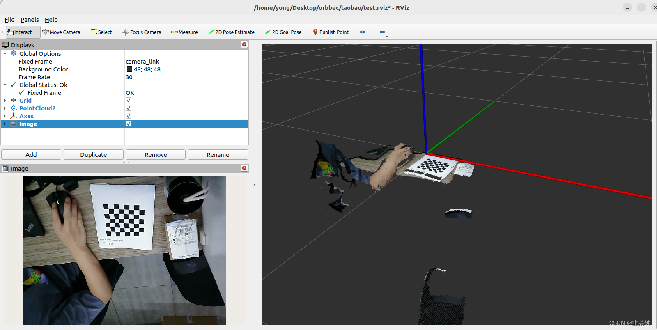Select the Global Status: Ok row
The image size is (657, 330).
coord(124,85)
